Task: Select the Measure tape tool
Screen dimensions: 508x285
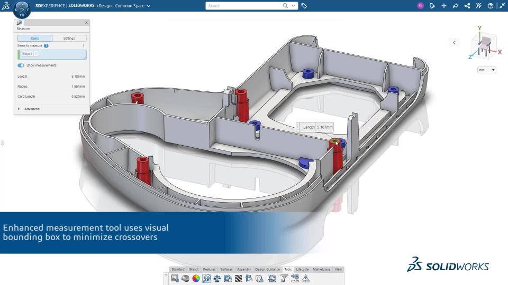Action: pos(207,278)
